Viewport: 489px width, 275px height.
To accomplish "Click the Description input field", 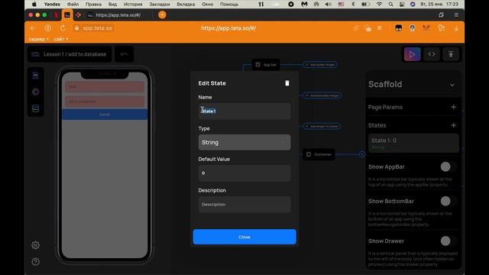I will [x=244, y=204].
